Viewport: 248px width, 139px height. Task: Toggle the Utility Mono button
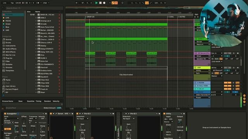tap(168, 135)
